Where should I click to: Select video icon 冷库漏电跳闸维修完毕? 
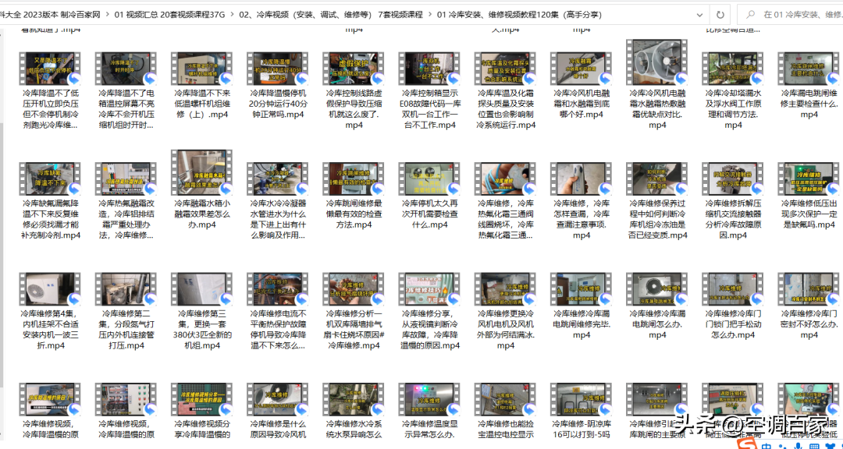(x=582, y=289)
